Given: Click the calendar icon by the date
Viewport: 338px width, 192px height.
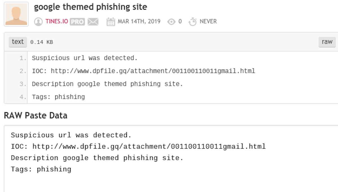Looking at the screenshot, I should (x=111, y=22).
